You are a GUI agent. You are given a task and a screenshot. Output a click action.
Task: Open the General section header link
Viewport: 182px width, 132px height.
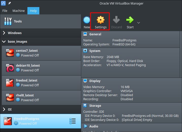[95, 34]
